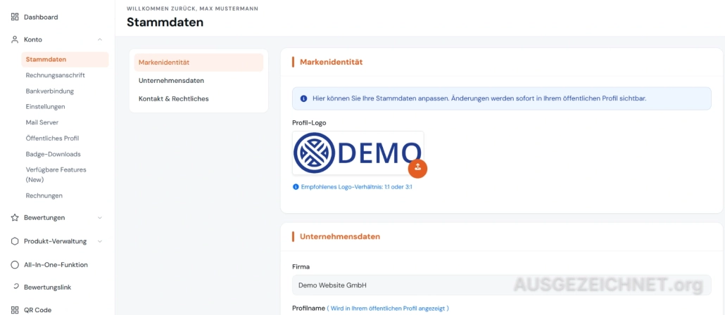The width and height of the screenshot is (725, 315).
Task: Click the Dashboard grid icon
Action: (15, 17)
